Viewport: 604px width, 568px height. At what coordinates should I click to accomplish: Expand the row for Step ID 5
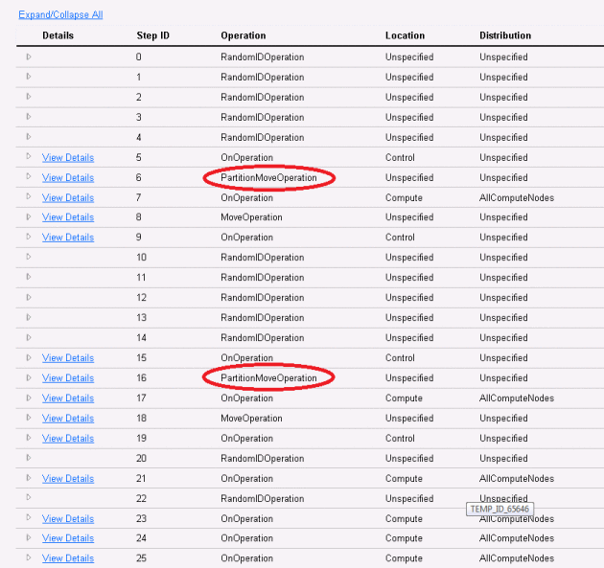click(29, 157)
